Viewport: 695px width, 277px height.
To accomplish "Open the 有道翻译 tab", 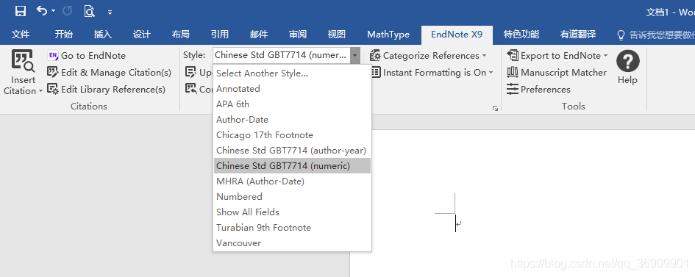I will pos(577,35).
